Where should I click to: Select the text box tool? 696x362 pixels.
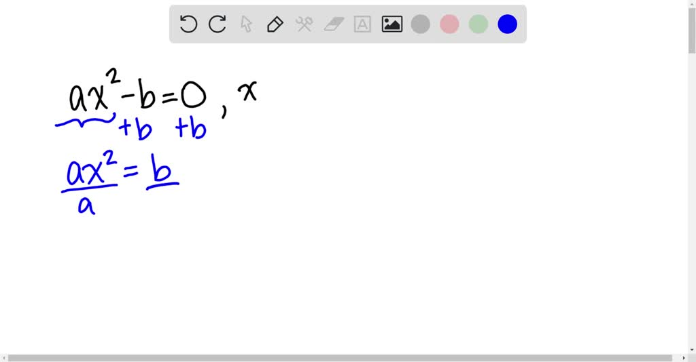click(362, 24)
